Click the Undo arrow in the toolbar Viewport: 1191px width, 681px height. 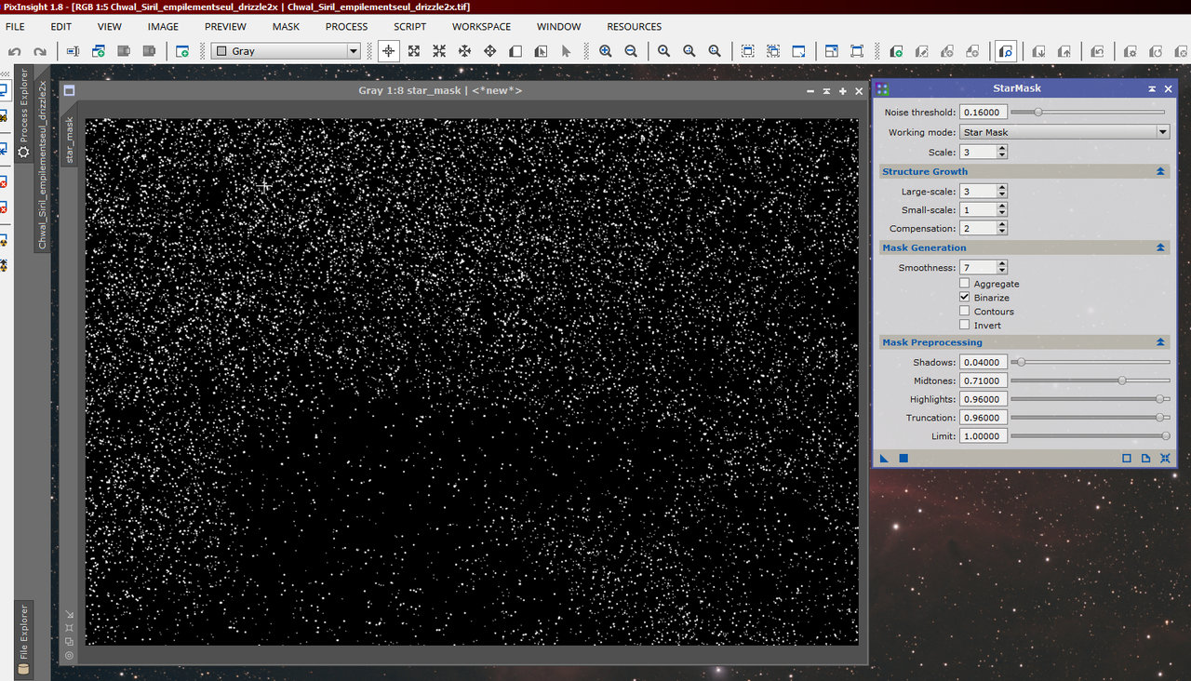pos(15,51)
